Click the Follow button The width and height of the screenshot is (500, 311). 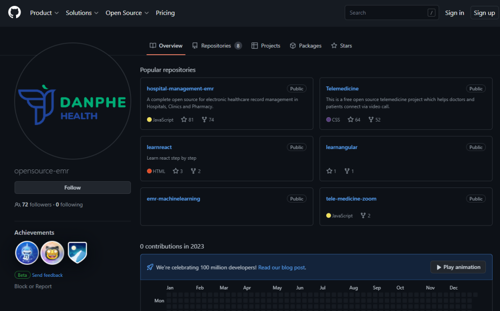pos(72,187)
